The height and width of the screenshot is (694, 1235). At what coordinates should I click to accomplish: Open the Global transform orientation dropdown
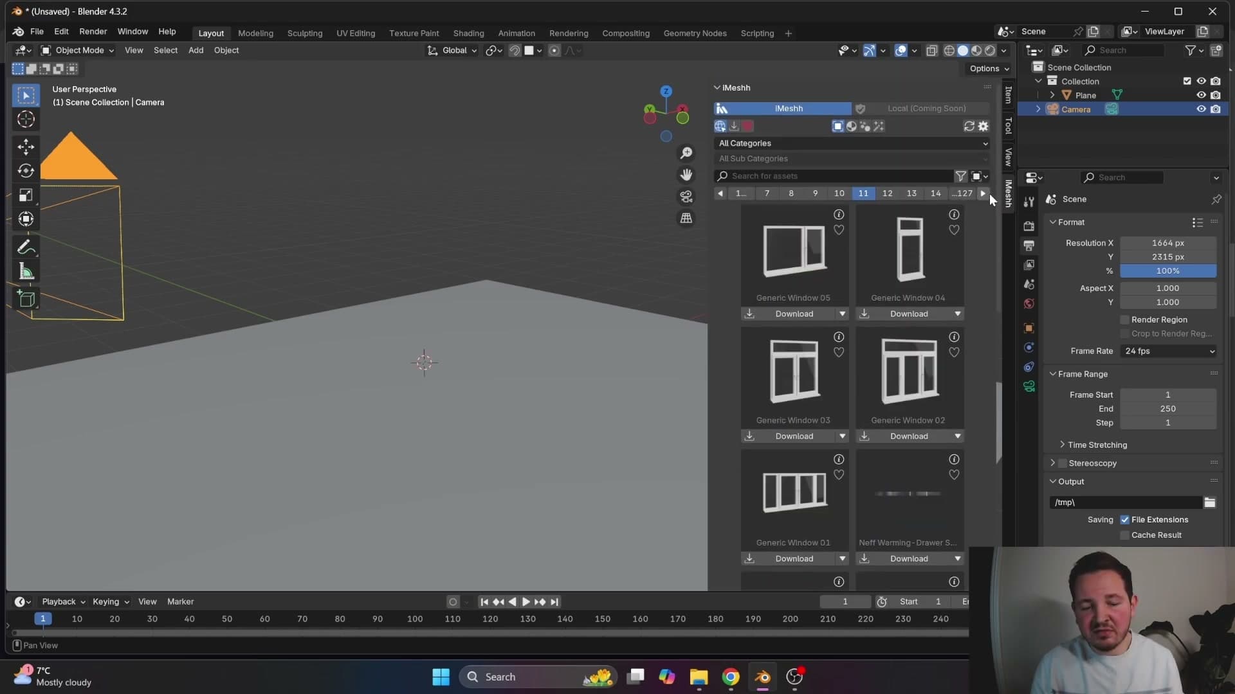pos(452,51)
